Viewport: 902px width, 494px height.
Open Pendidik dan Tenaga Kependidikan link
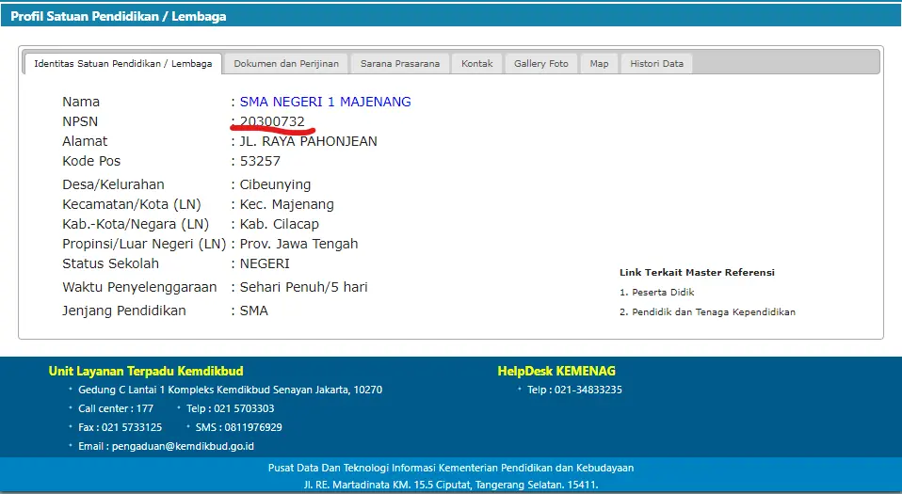[714, 311]
